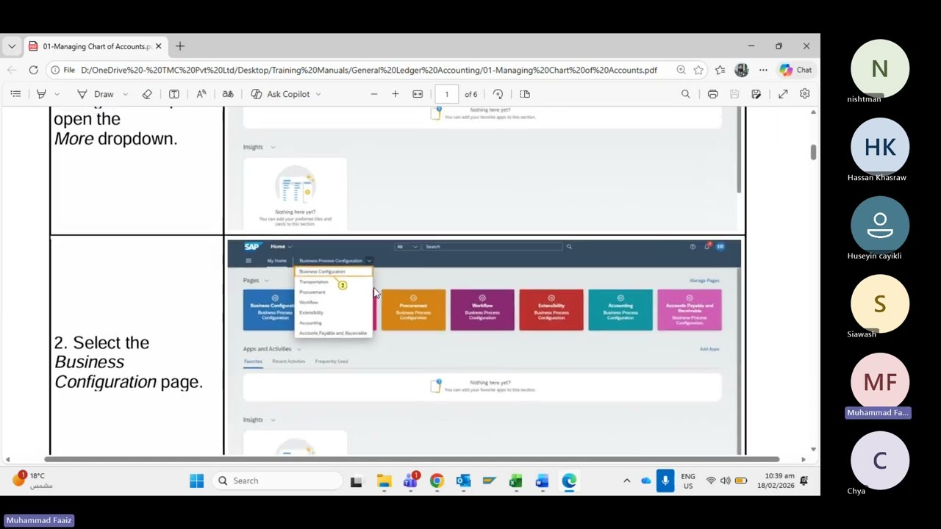This screenshot has width=941, height=529.
Task: Select participant avatar Siawash
Action: (x=880, y=303)
